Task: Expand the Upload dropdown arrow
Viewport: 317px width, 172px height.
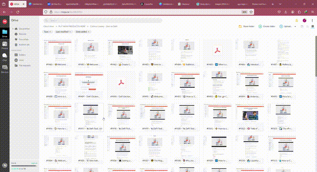Action: tap(295, 26)
